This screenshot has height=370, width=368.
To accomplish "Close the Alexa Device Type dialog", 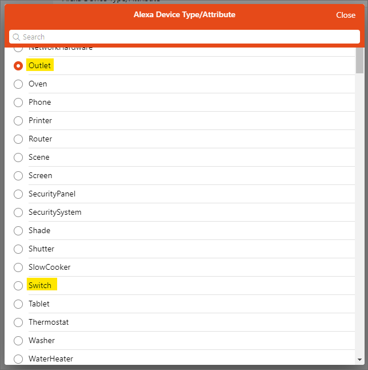I will point(345,15).
